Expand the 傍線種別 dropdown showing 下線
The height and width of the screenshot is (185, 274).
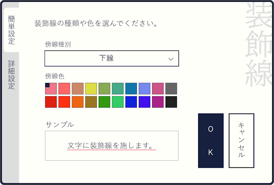pyautogui.click(x=111, y=59)
